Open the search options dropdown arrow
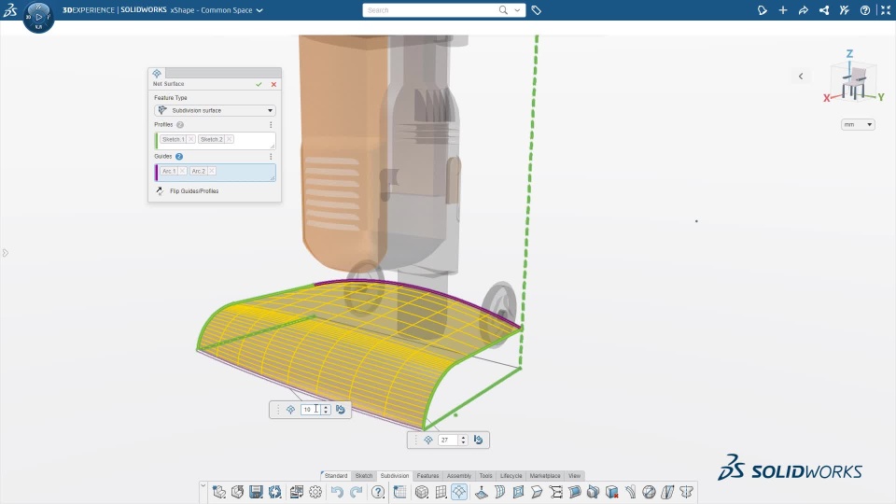 click(517, 10)
